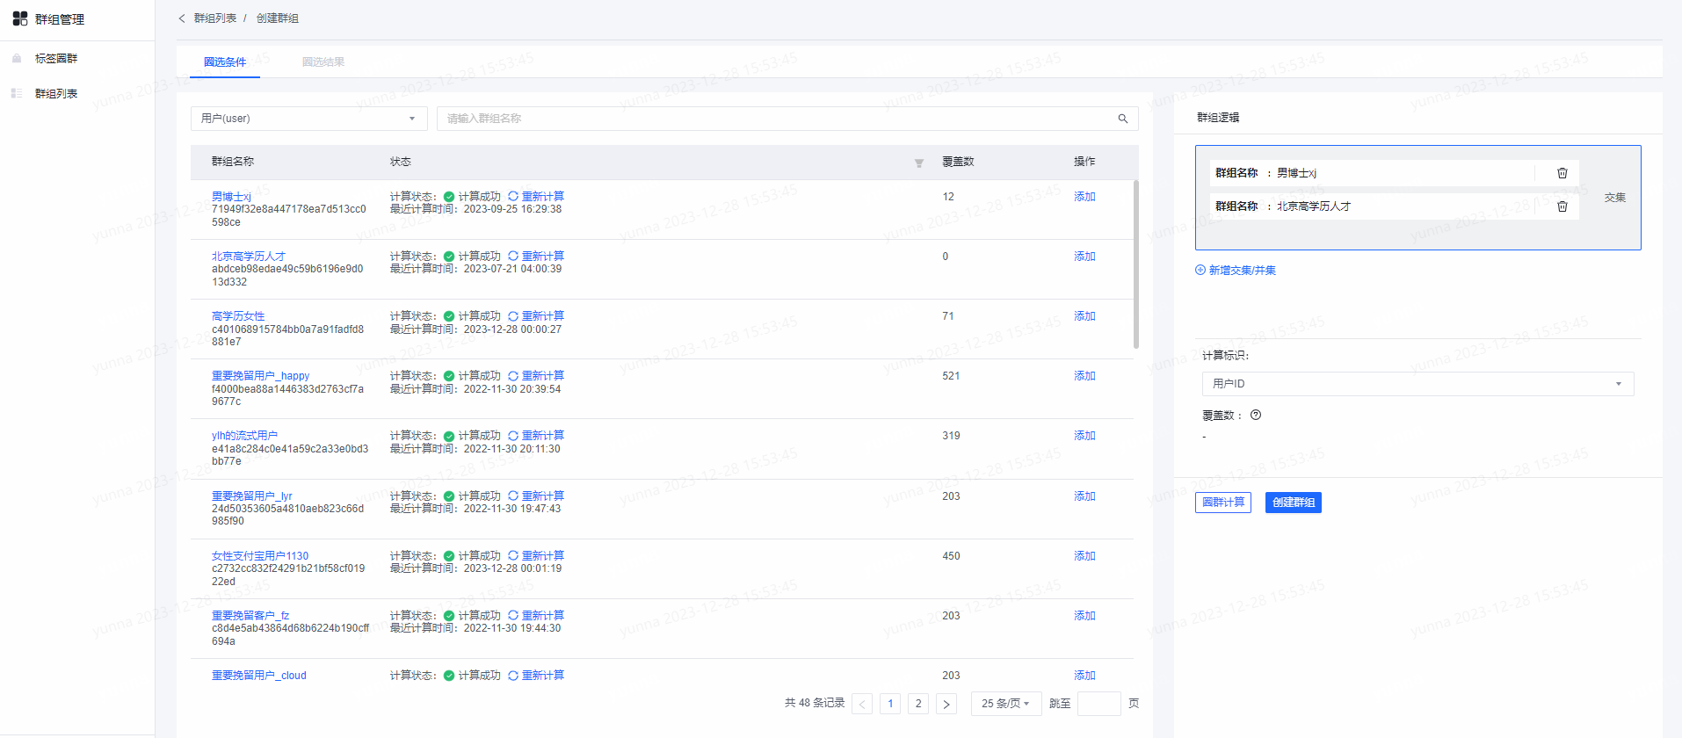Click the 覆盖数 column header
1682x738 pixels.
(958, 162)
